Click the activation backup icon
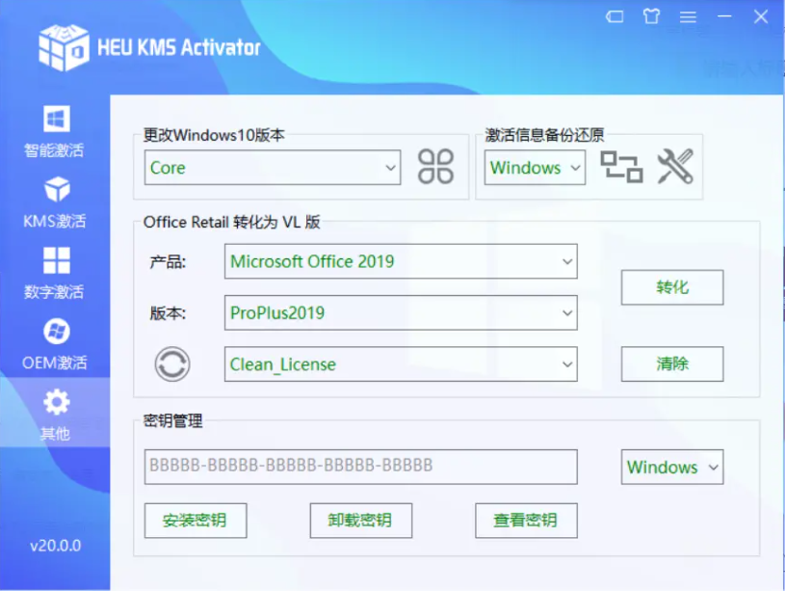This screenshot has height=591, width=785. [621, 167]
